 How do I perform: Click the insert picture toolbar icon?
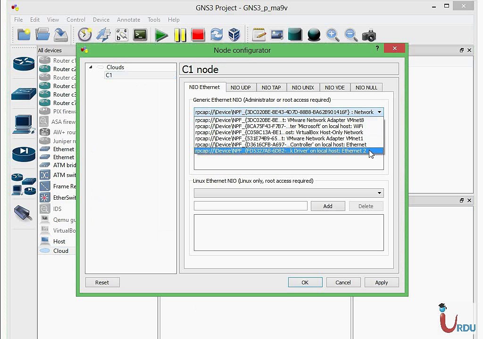tap(277, 34)
